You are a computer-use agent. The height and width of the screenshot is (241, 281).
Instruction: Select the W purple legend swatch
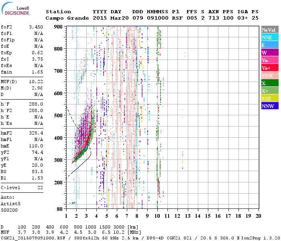270,53
